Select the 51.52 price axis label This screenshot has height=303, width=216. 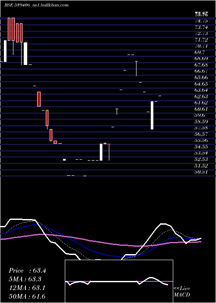(201, 166)
